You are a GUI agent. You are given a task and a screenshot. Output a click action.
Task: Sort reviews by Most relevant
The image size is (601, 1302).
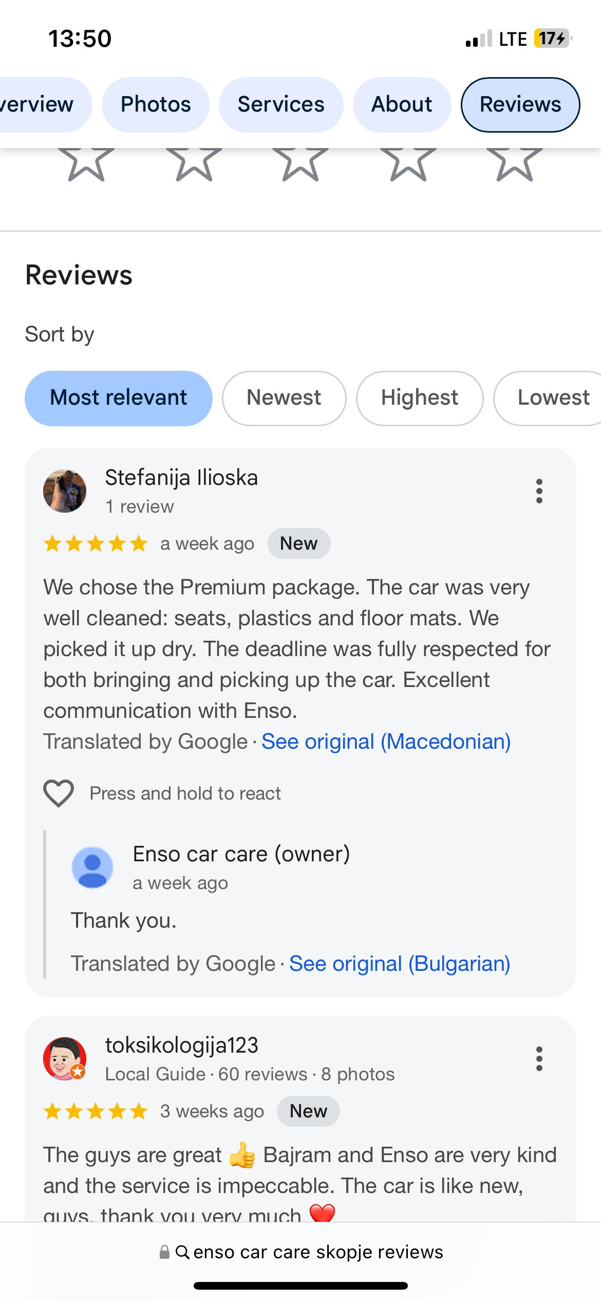click(x=119, y=398)
